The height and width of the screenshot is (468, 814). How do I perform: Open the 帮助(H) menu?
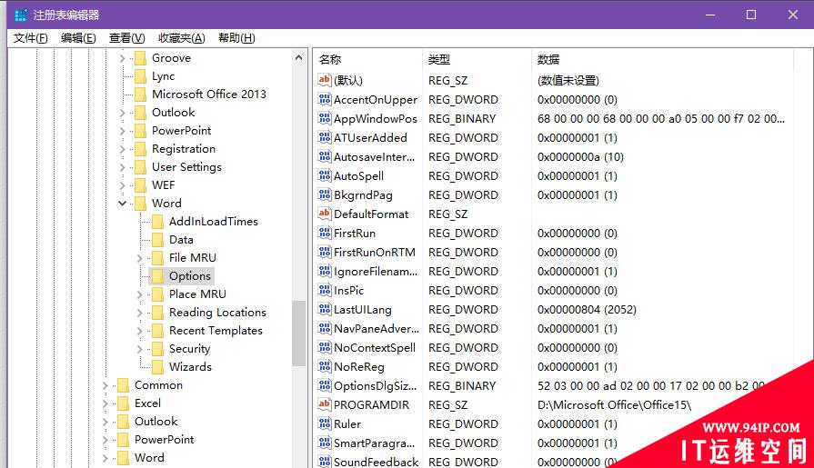coord(236,38)
